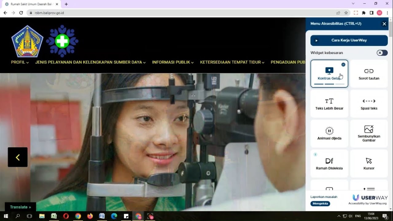Screen dimensions: 393x221
Task: Open Excel from the taskbar
Action: pos(54,216)
